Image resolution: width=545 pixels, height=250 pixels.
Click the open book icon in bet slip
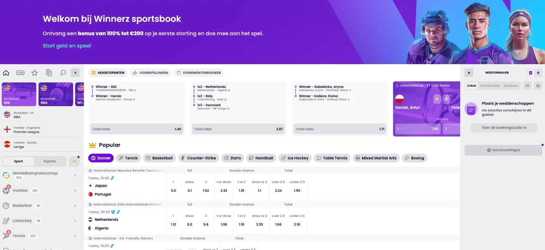pos(527,86)
